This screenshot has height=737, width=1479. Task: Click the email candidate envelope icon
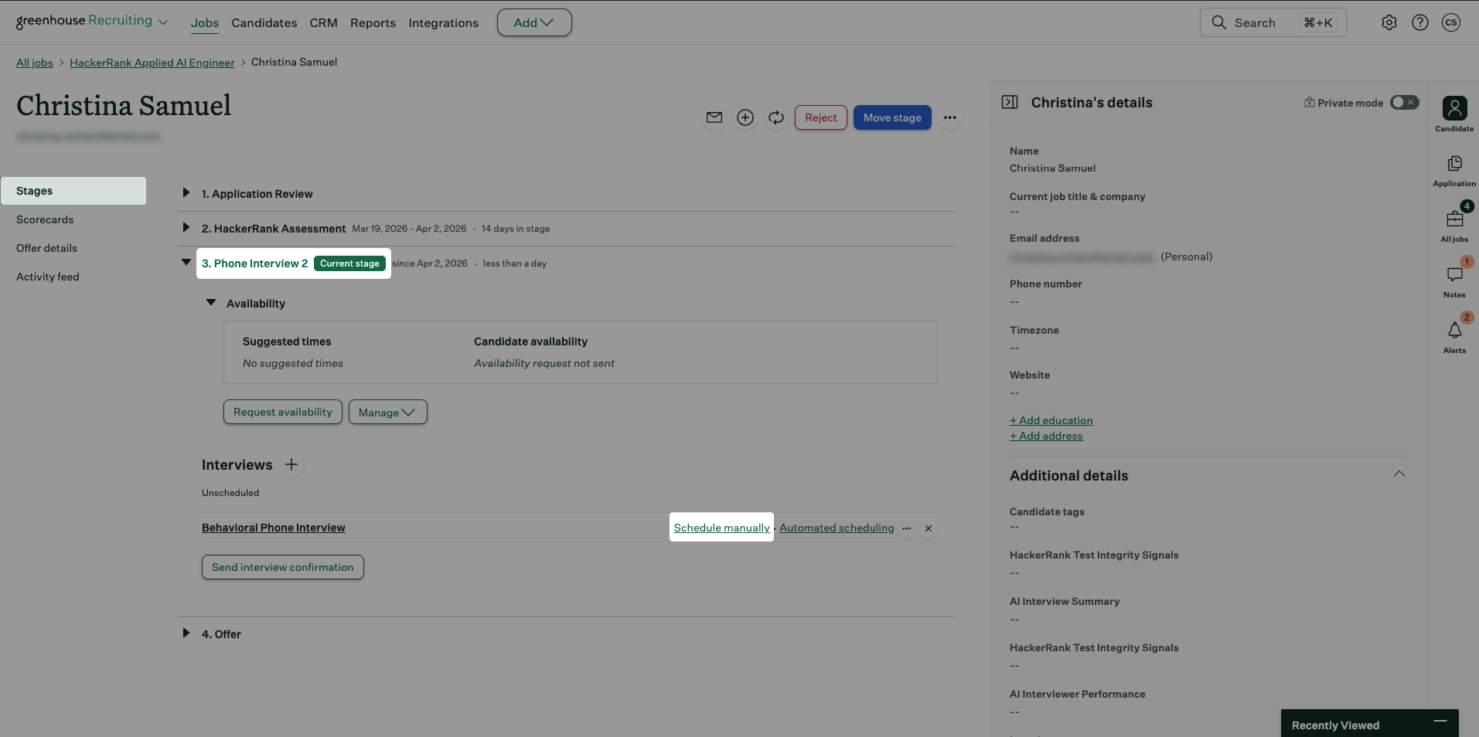[x=714, y=117]
